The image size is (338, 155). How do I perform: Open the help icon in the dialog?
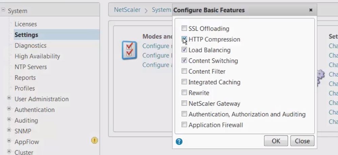tap(179, 141)
